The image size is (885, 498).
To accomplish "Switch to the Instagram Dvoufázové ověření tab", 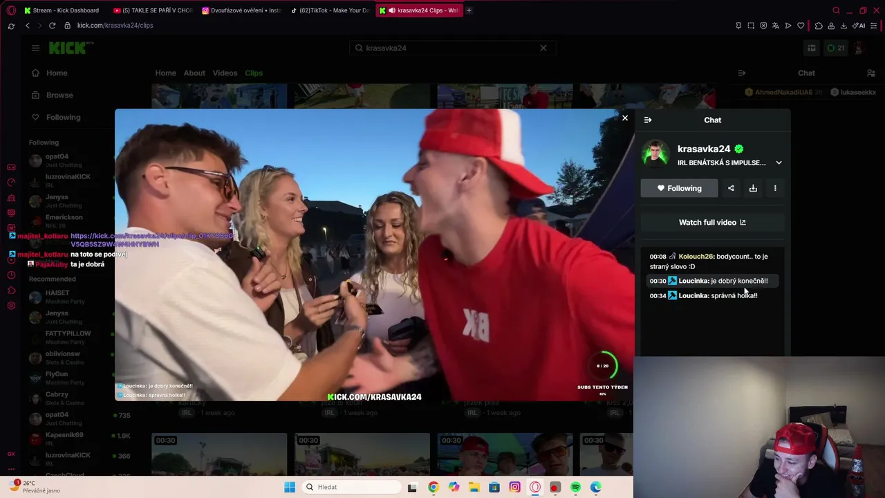I will tap(241, 10).
